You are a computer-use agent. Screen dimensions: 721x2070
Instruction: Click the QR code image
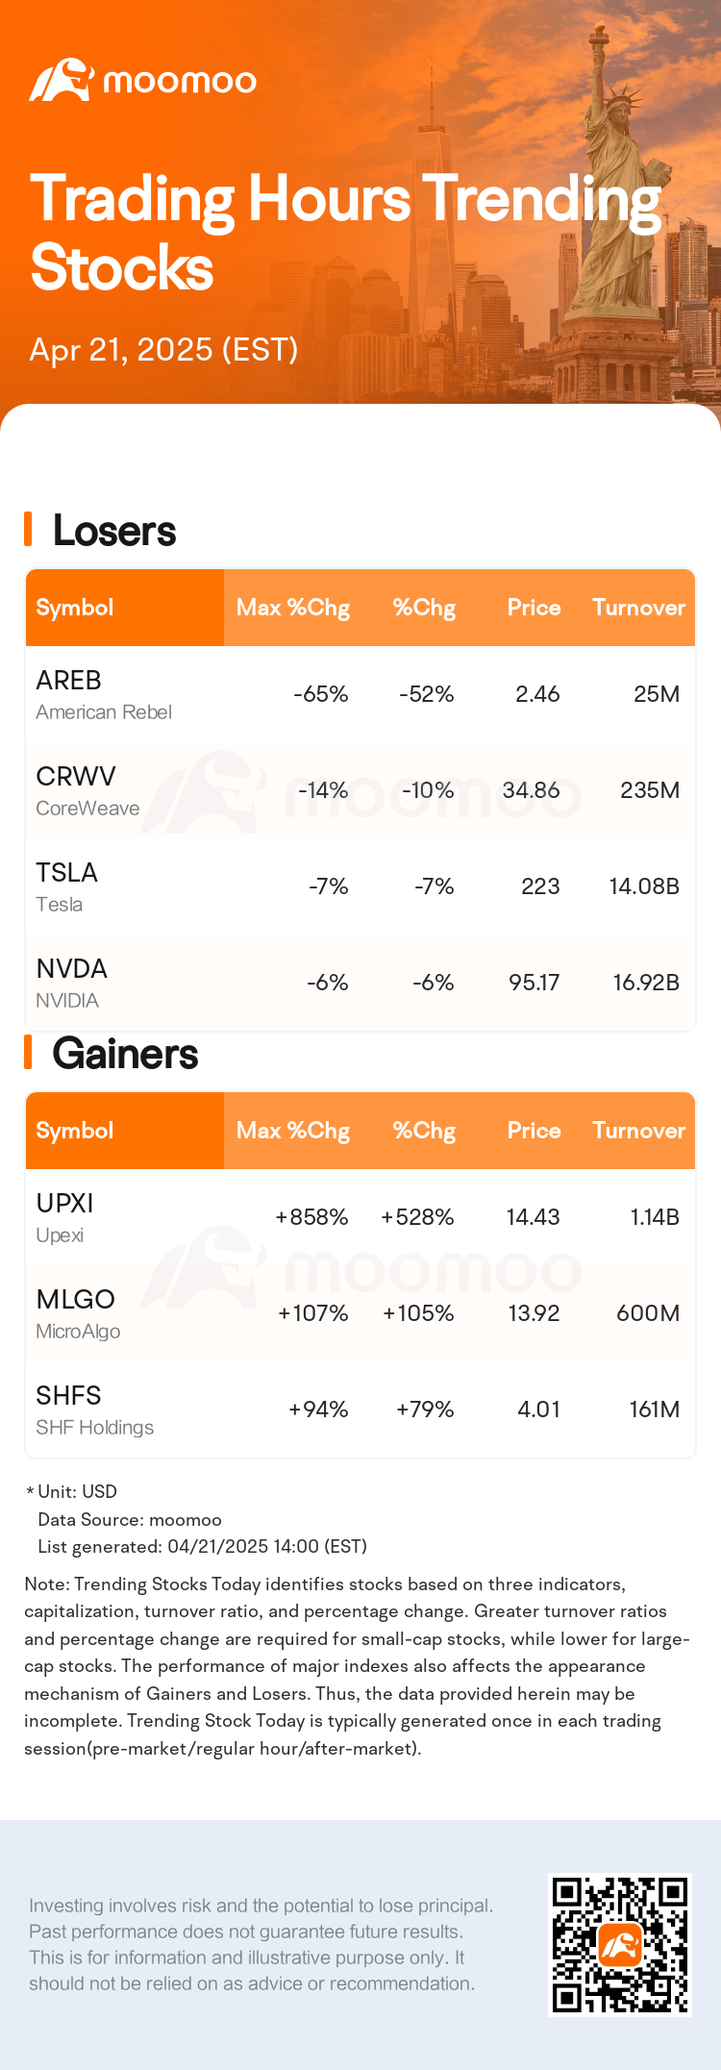(620, 1944)
